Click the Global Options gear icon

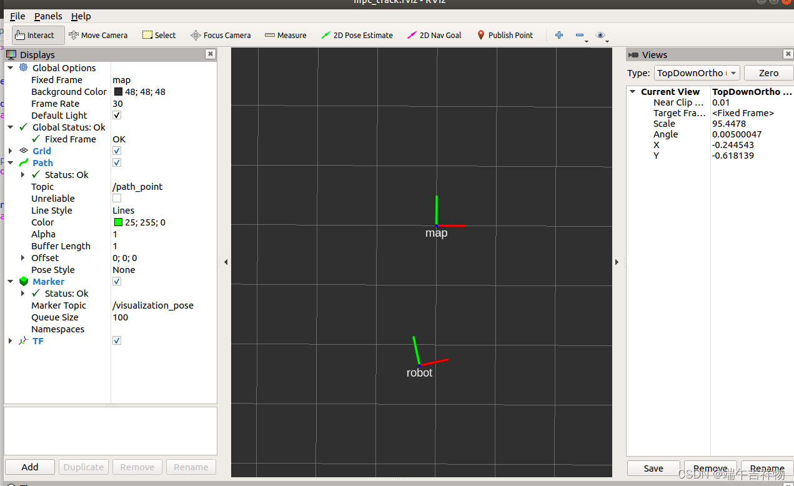coord(24,67)
